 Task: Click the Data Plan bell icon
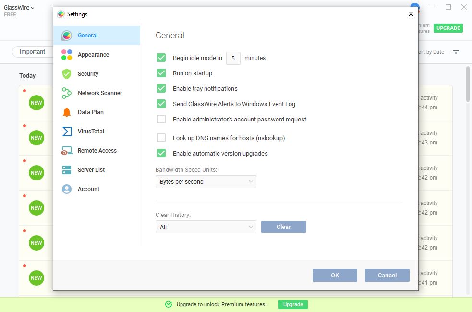(x=67, y=112)
